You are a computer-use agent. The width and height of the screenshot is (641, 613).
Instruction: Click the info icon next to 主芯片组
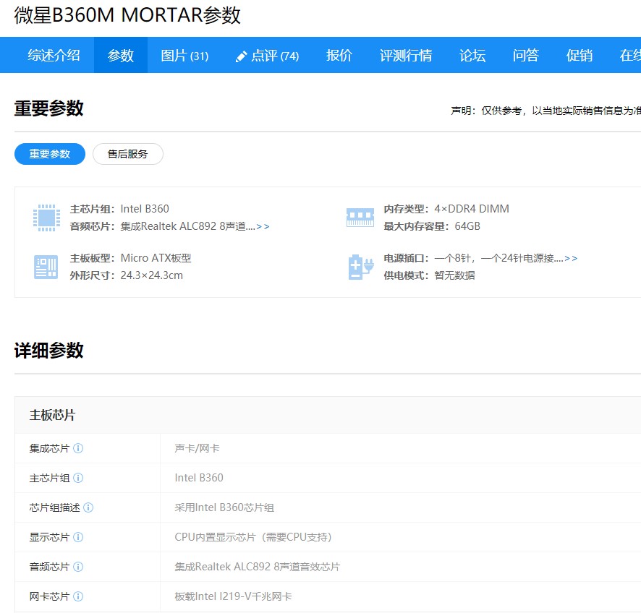(x=78, y=478)
